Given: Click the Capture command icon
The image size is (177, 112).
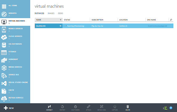Looking at the screenshot, I should [x=115, y=106].
